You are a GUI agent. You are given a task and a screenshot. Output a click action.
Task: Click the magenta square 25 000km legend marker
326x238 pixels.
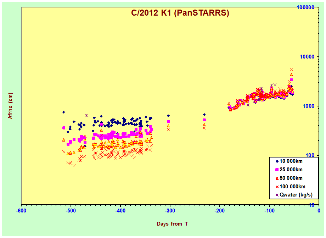coord(277,170)
